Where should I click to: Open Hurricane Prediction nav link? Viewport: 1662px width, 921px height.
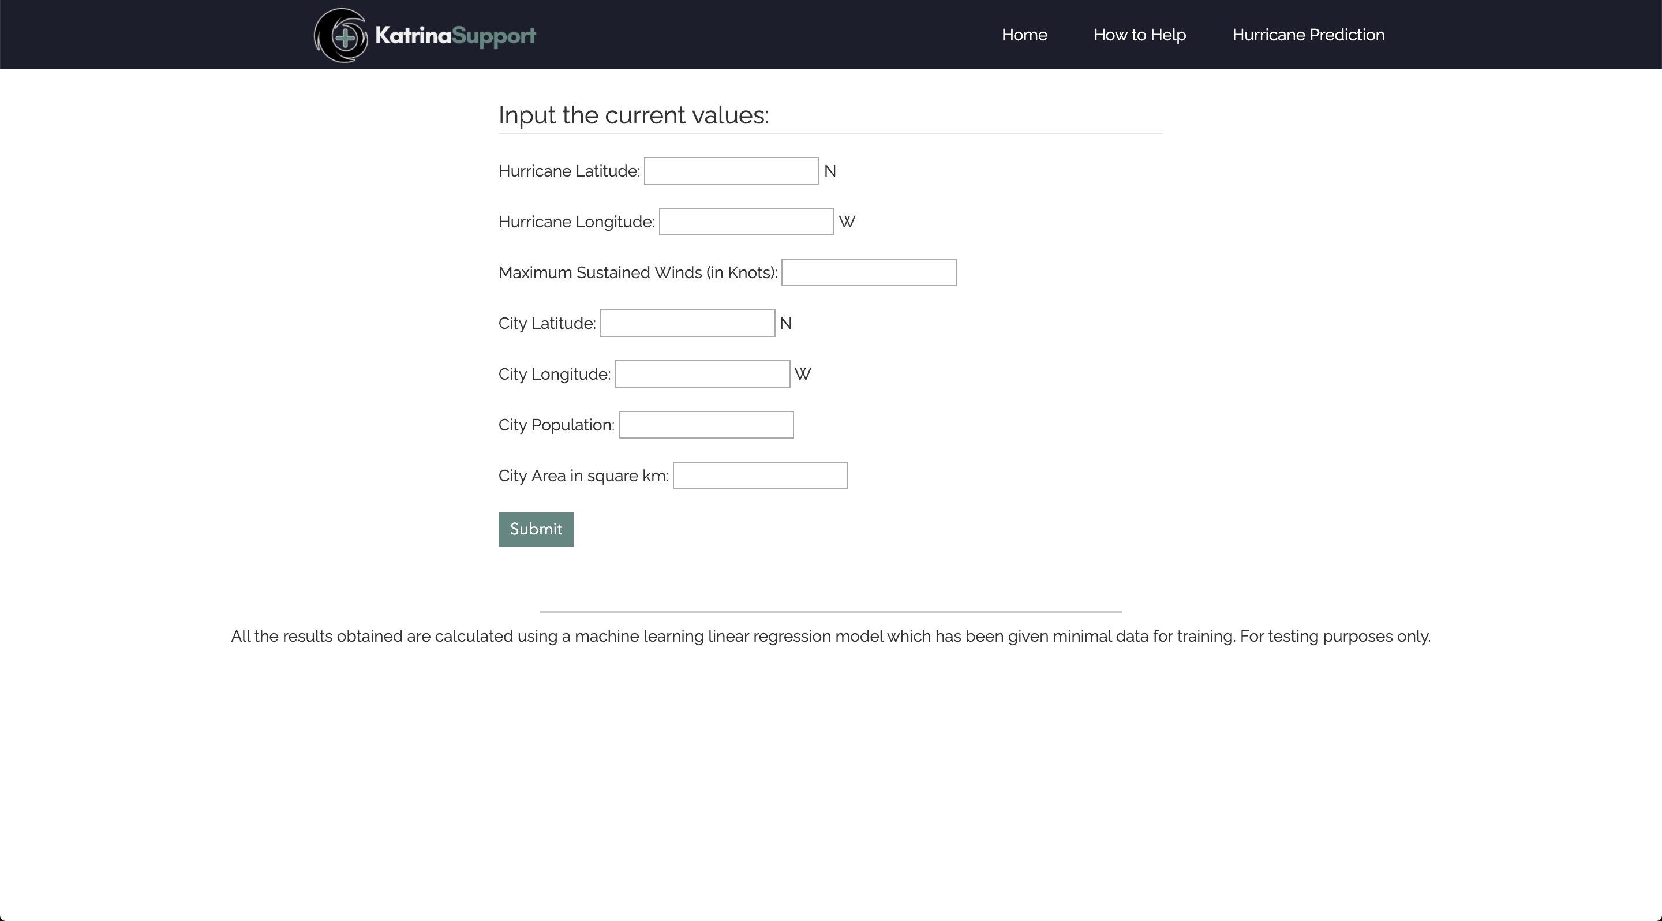coord(1308,35)
